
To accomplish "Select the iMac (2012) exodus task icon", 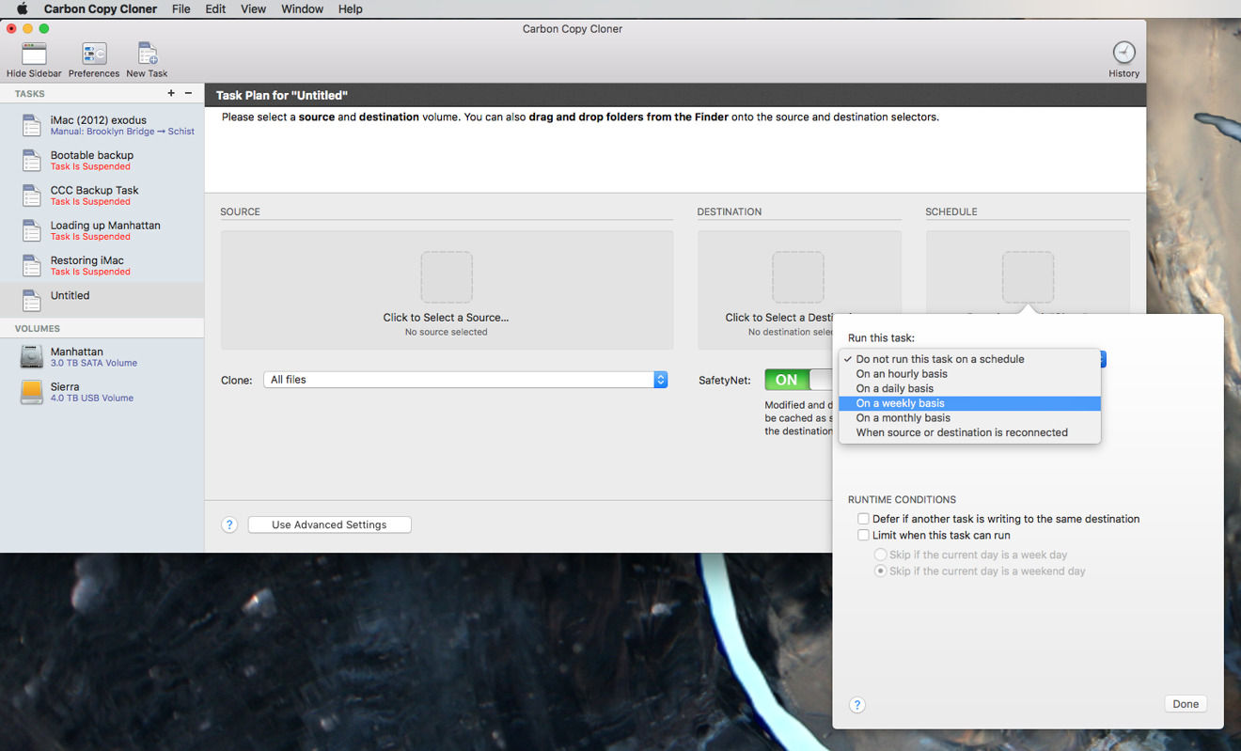I will tap(32, 126).
